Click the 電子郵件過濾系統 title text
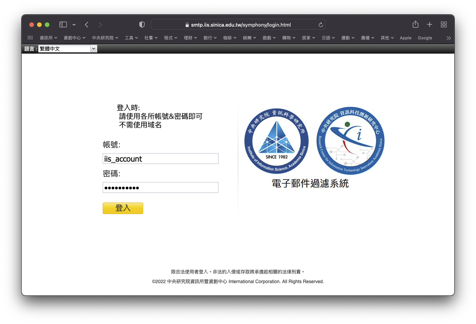The height and width of the screenshot is (324, 476). pos(310,184)
